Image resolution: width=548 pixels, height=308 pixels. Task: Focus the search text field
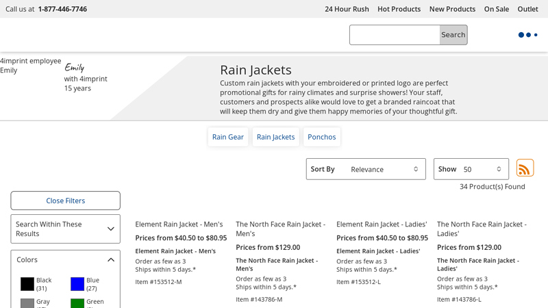[x=395, y=35]
